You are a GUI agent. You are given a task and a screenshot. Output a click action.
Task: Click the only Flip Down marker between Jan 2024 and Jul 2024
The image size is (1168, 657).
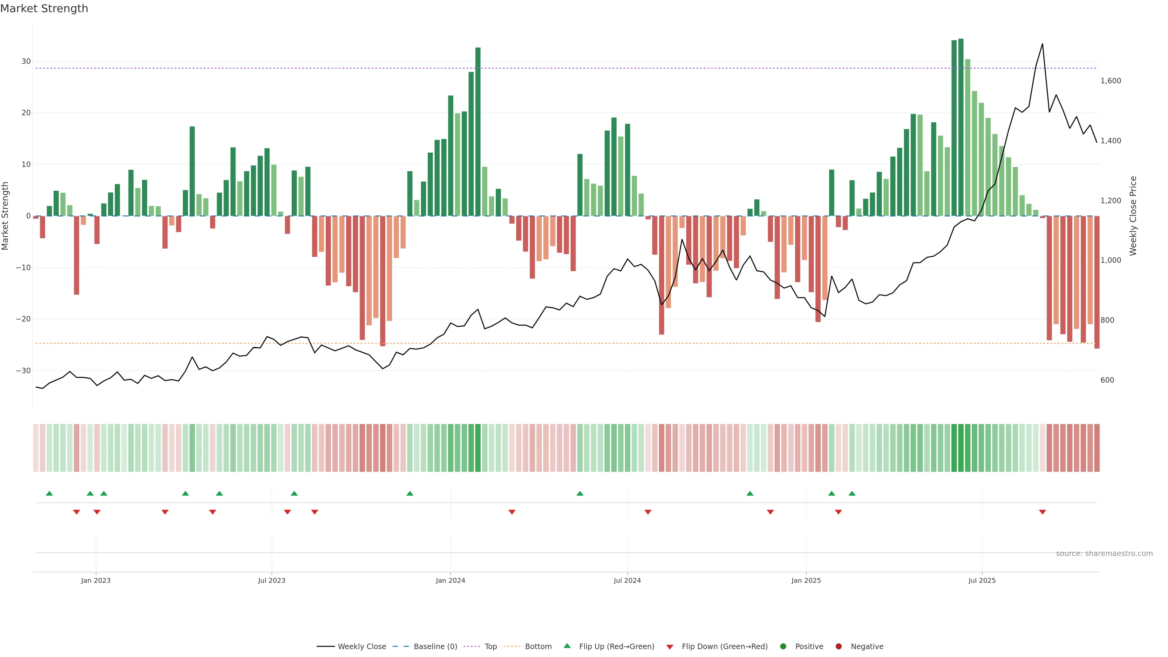click(x=512, y=512)
